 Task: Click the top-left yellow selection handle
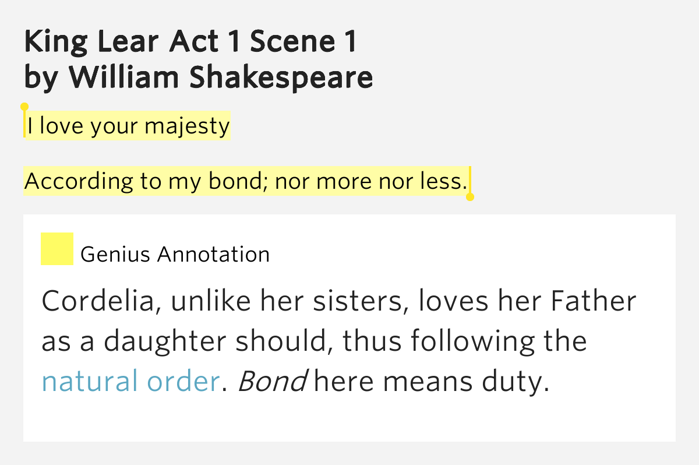[24, 107]
